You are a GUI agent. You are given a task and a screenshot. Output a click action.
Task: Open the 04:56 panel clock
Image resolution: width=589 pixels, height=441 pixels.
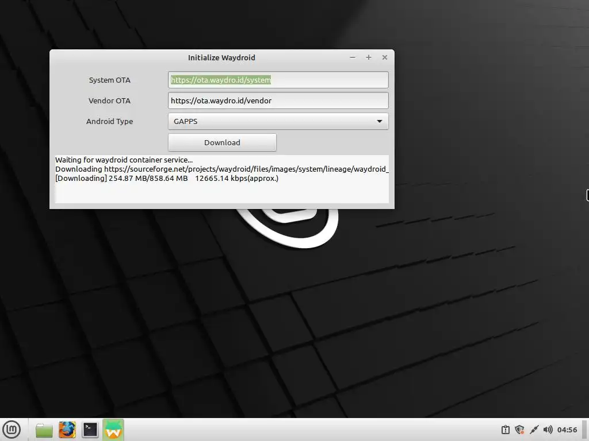[x=567, y=430]
